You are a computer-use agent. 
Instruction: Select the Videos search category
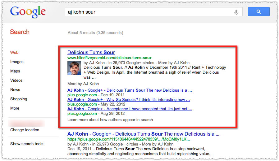pyautogui.click(x=16, y=80)
